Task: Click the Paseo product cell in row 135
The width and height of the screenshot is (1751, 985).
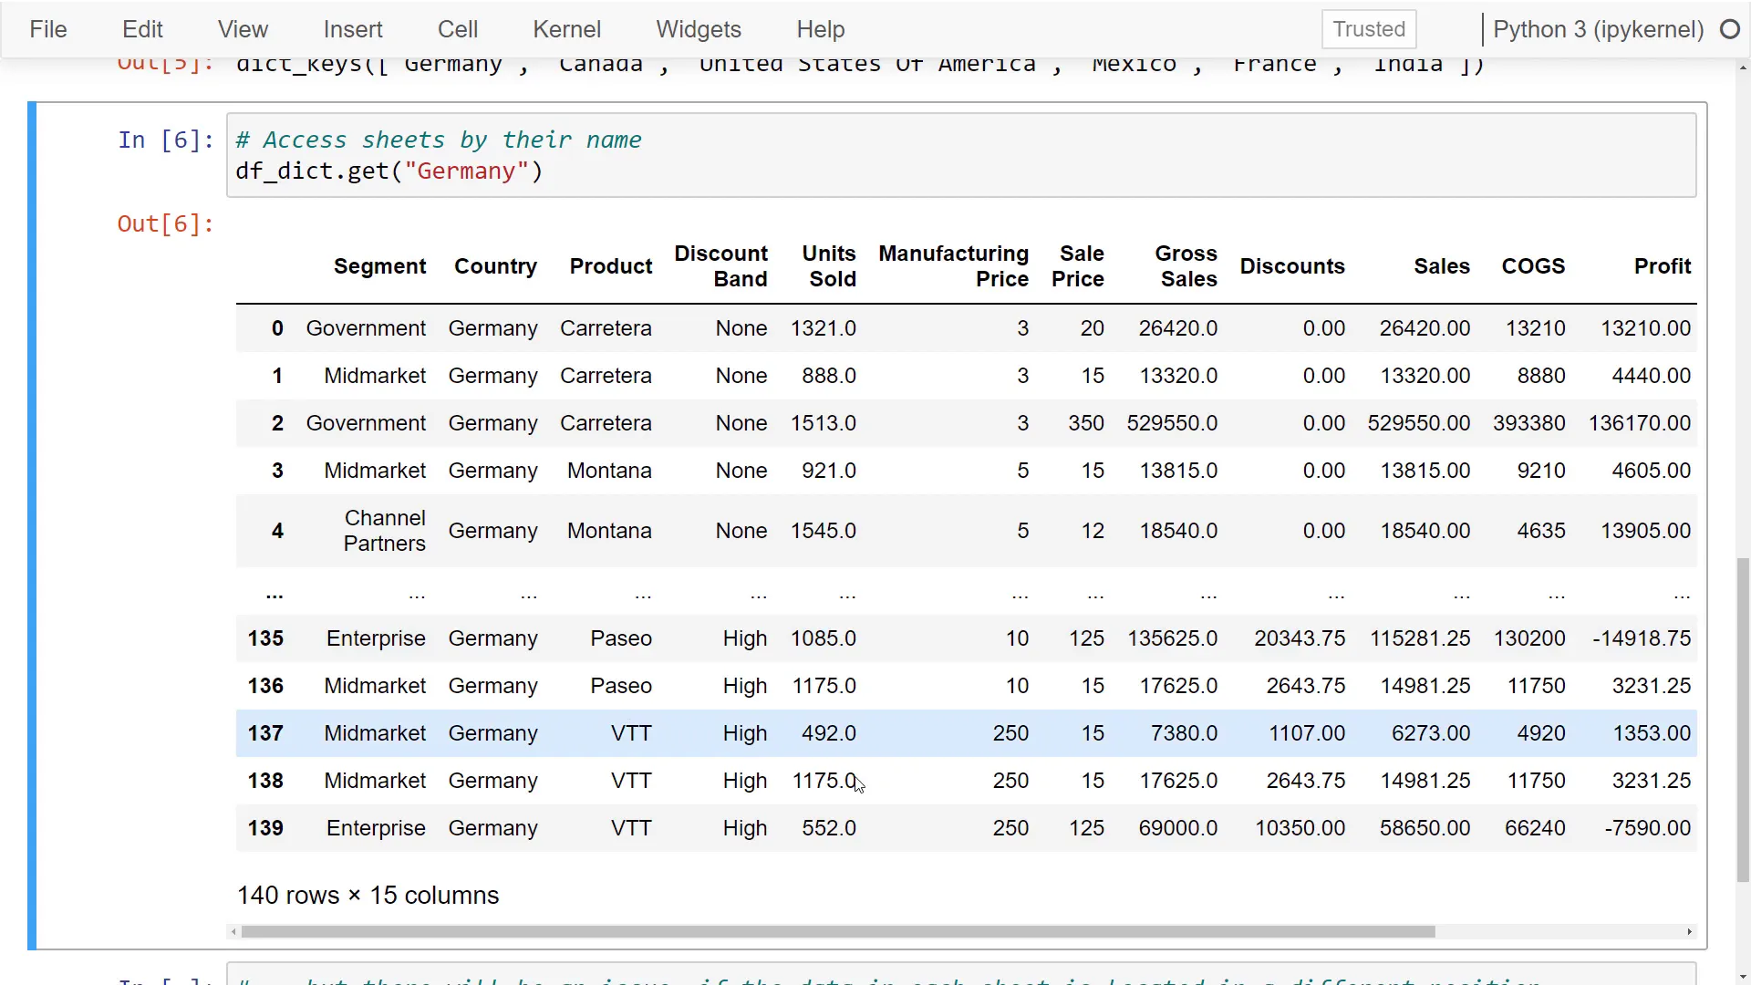Action: 621,638
